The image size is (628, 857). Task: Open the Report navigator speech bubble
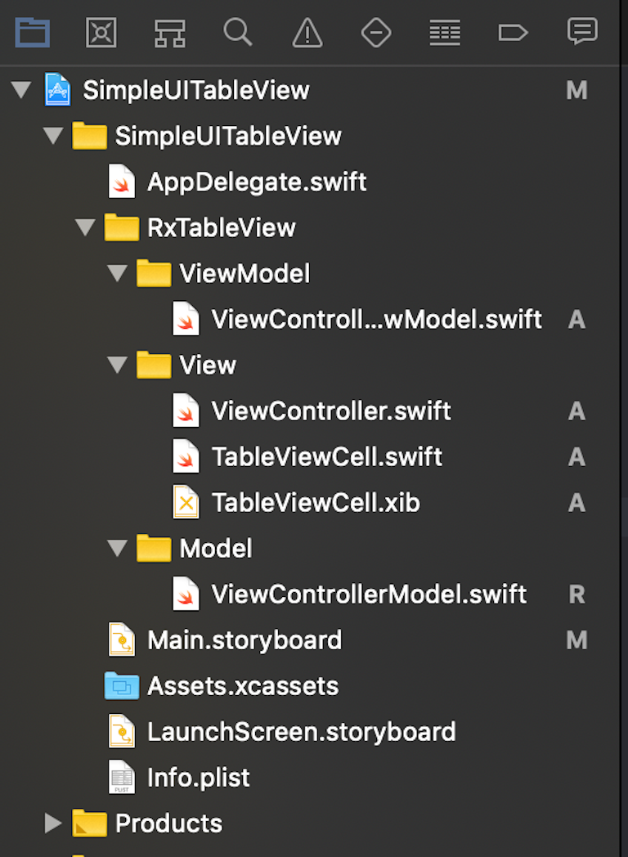coord(581,33)
